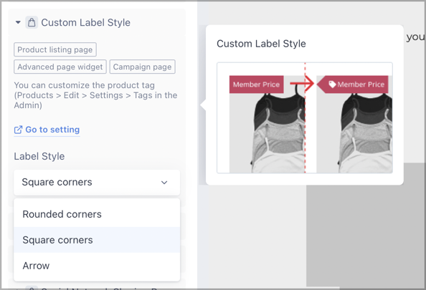Screen dimensions: 426x290
Task: Click the Advanced page widget tag
Action: (x=60, y=67)
